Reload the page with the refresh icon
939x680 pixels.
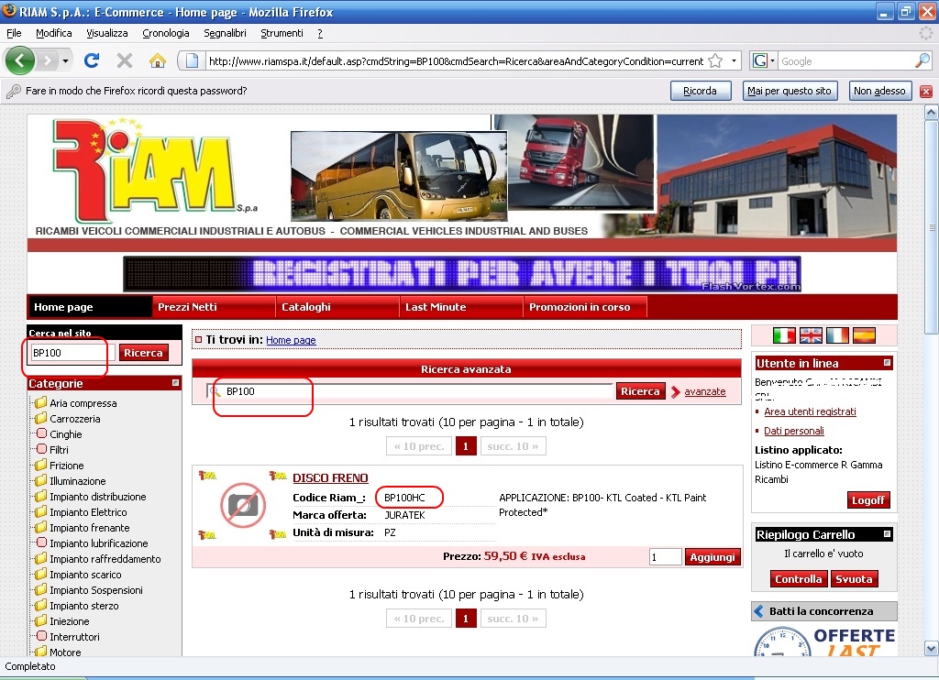point(92,60)
